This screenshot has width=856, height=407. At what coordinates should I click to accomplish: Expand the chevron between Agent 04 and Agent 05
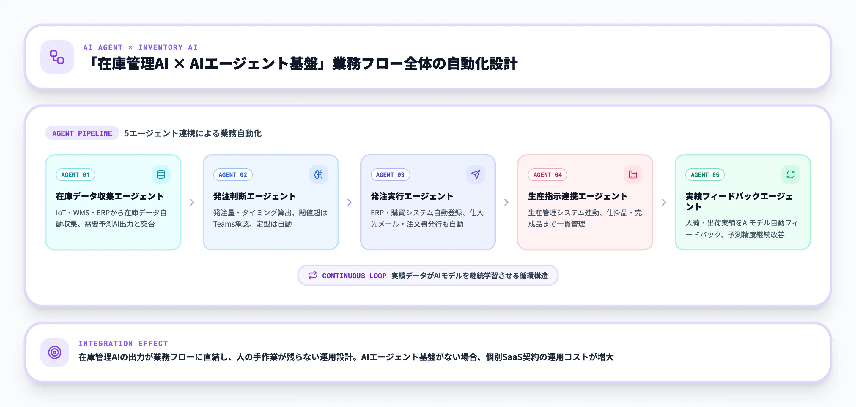coord(664,202)
